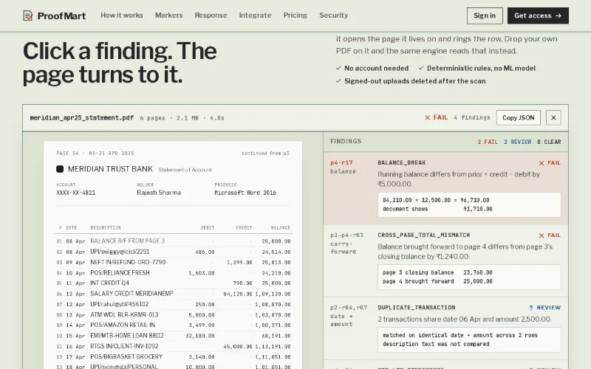
Task: Click the BALANCE column header
Action: pyautogui.click(x=281, y=228)
